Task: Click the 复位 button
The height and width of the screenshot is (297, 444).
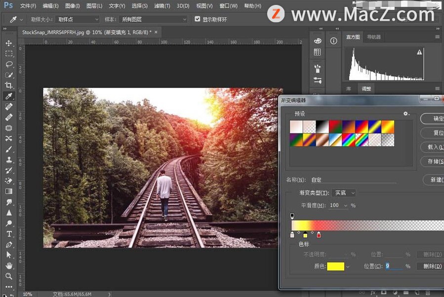Action: point(433,132)
